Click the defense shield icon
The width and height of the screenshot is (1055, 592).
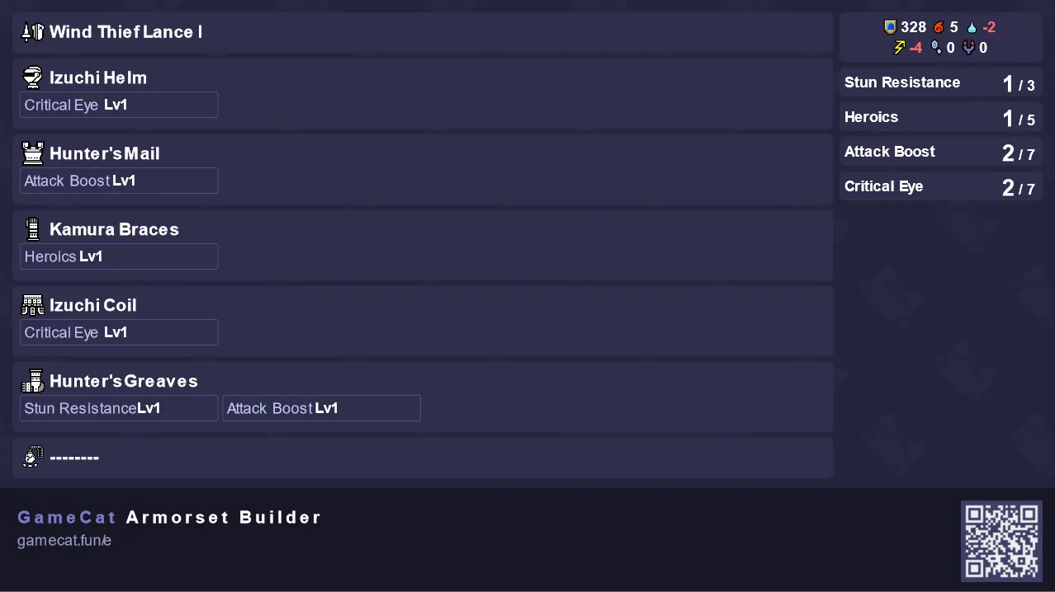(890, 27)
